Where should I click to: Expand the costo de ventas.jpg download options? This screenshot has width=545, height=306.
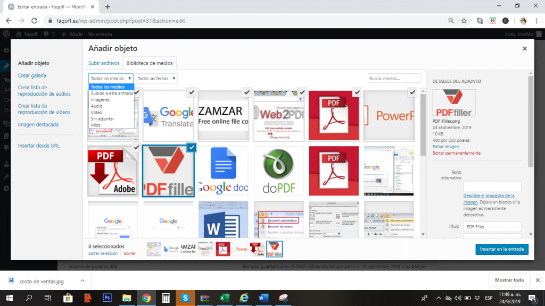tap(82, 280)
